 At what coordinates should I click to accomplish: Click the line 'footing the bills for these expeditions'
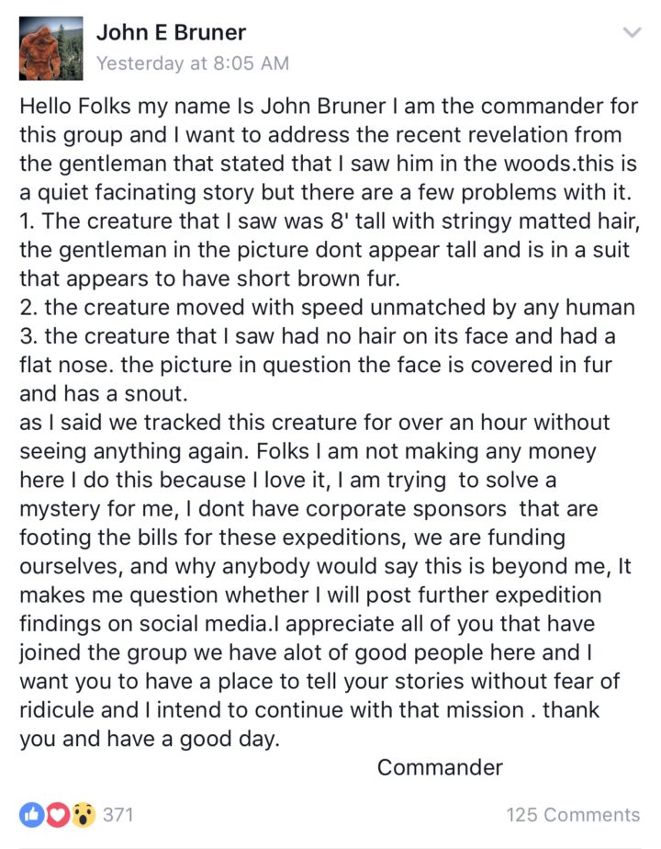[x=292, y=538]
